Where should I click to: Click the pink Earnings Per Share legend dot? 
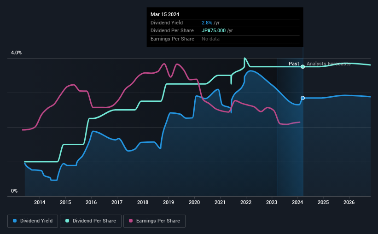point(131,221)
